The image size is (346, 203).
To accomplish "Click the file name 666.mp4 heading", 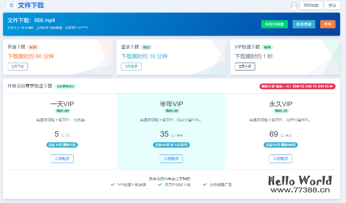I will coord(31,20).
